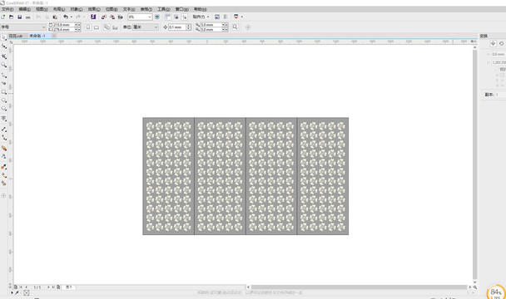Open the 位图 (Bitmaps) menu

[112, 9]
